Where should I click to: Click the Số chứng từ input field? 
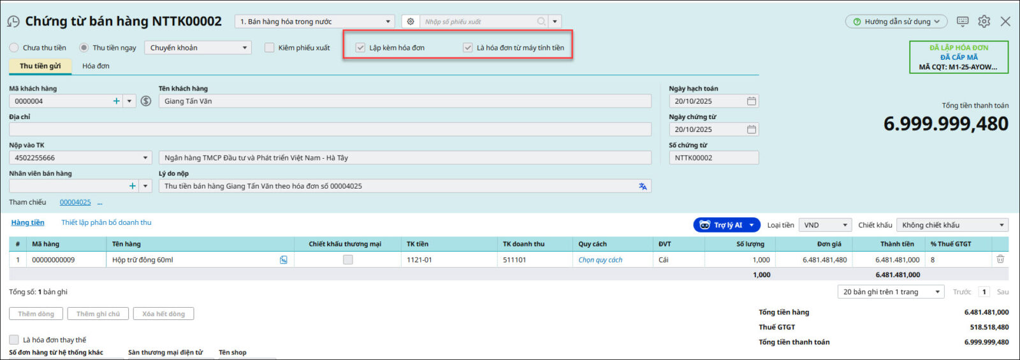tap(713, 158)
